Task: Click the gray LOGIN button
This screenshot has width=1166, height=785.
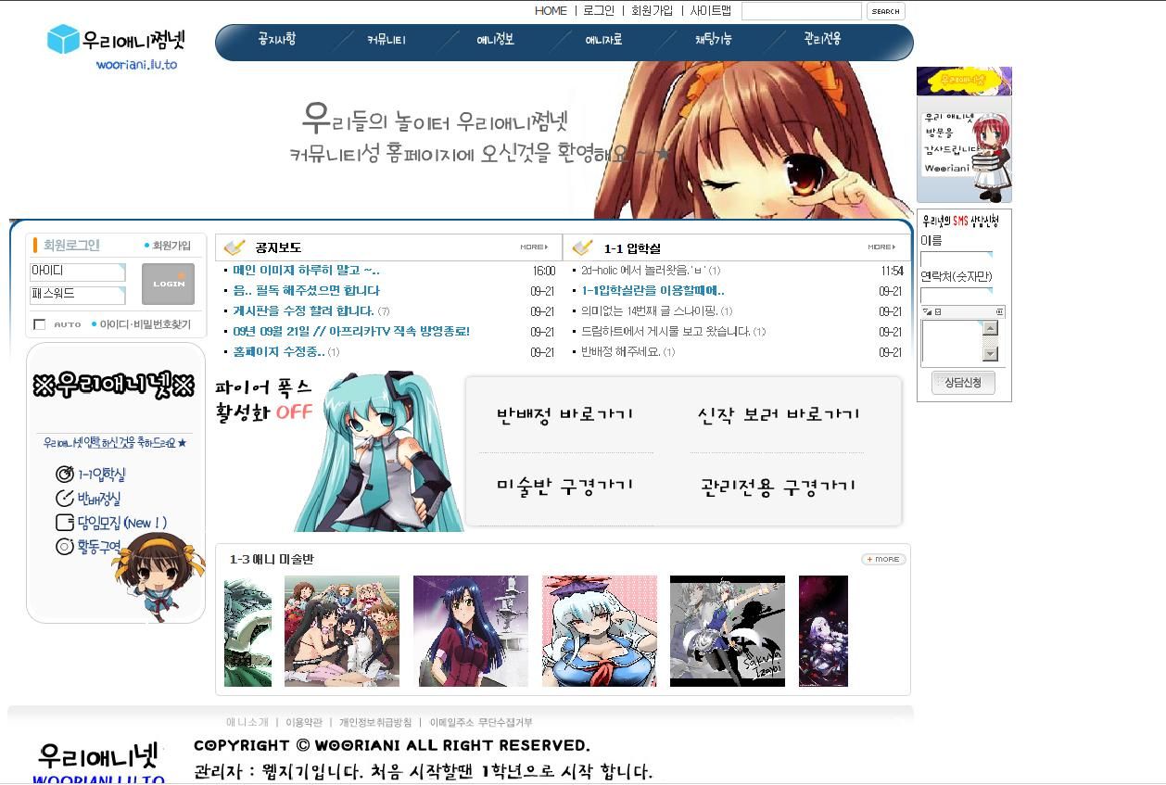Action: (x=168, y=284)
